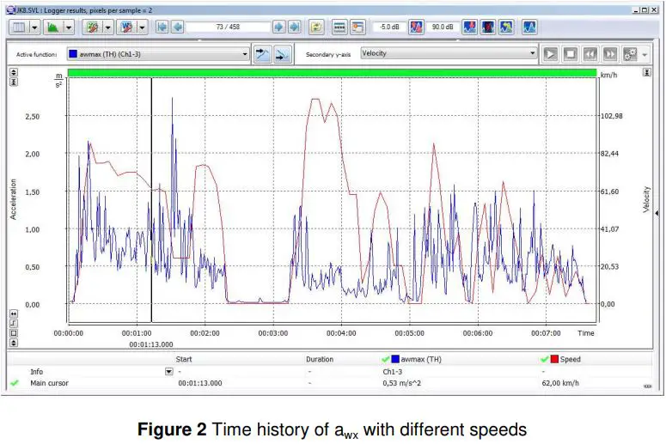
Task: Click the Play playback button
Action: (x=551, y=54)
